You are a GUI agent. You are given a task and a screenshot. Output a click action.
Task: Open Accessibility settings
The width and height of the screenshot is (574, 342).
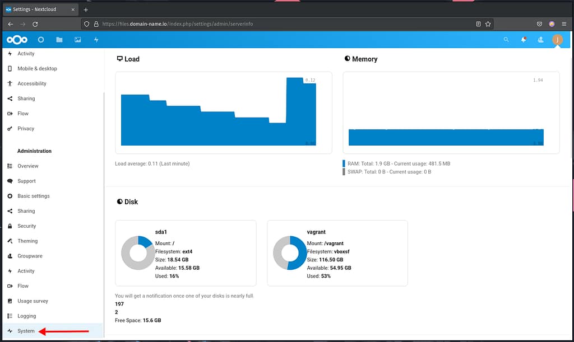[x=32, y=84]
